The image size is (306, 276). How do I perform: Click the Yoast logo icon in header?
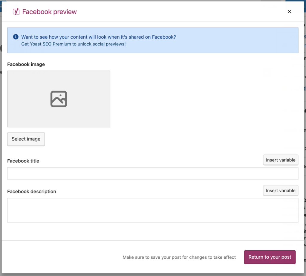(16, 12)
